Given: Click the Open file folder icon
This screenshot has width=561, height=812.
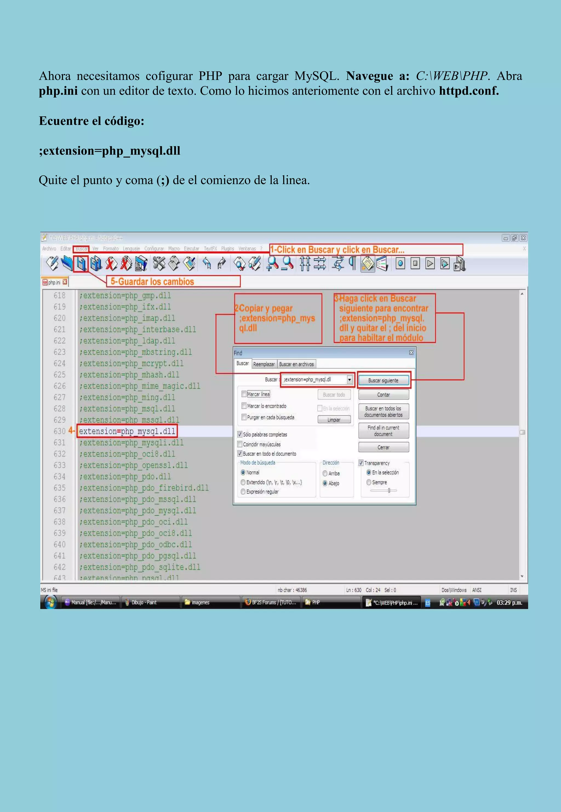Looking at the screenshot, I should tap(67, 263).
